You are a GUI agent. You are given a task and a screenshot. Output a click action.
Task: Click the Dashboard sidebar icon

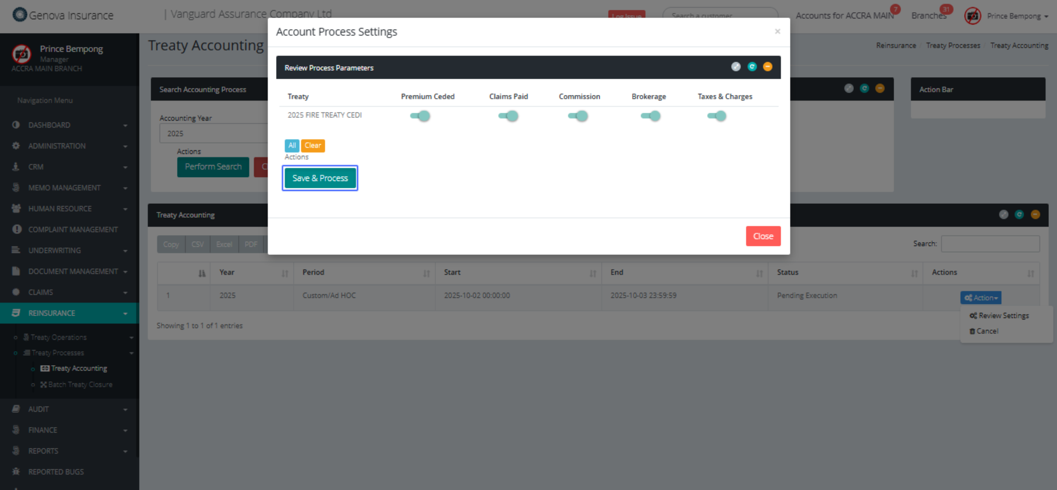(x=16, y=125)
